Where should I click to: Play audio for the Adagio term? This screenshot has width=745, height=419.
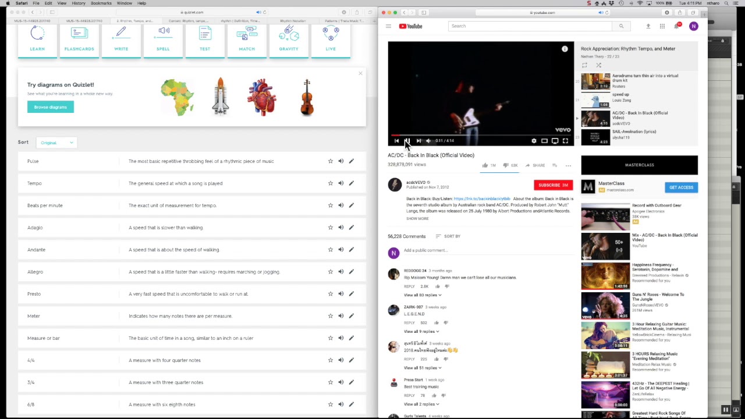340,228
